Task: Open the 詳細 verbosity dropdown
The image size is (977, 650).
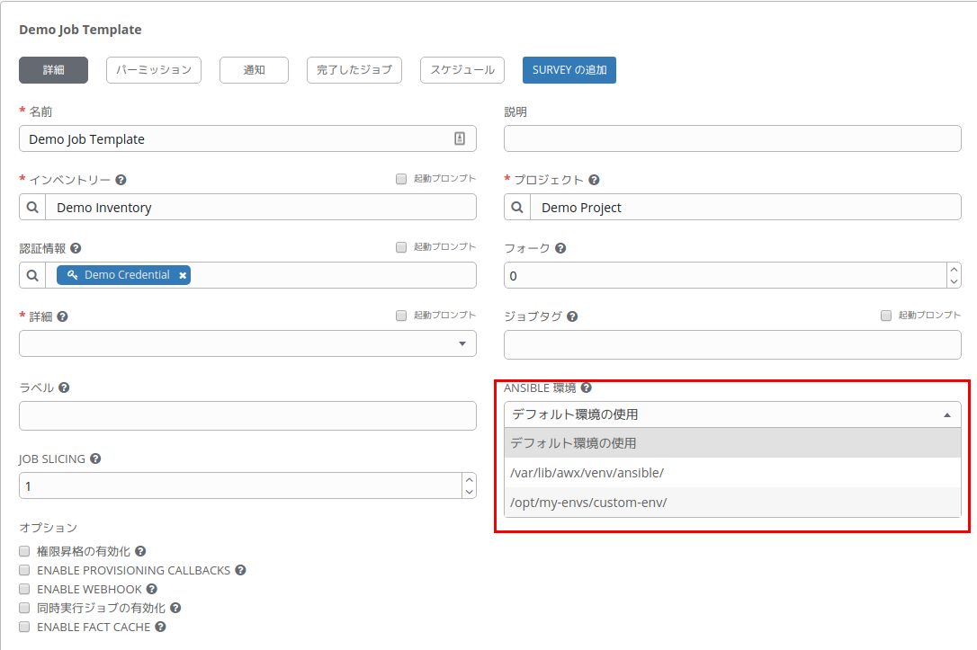Action: click(x=248, y=343)
